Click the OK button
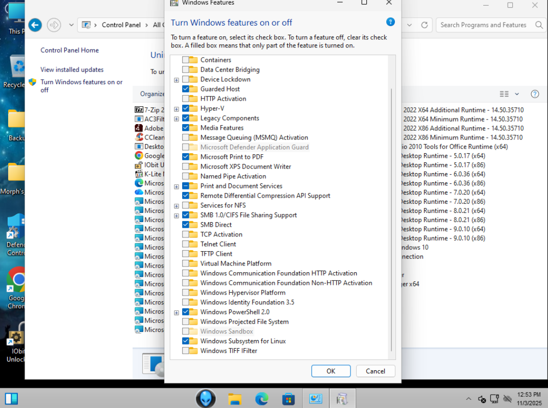Screen dimensions: 548x408 (331, 371)
